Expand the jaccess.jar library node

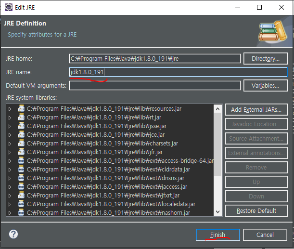point(10,187)
